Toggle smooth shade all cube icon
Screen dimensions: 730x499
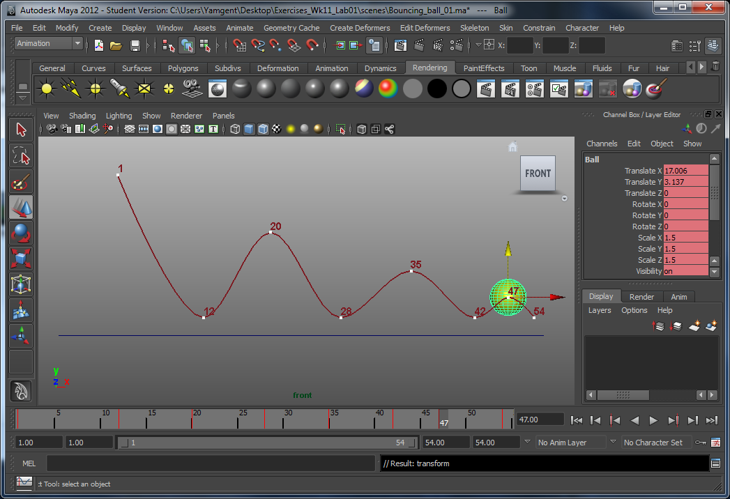tap(249, 129)
